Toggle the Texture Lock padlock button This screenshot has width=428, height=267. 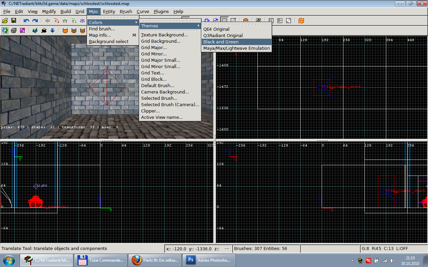point(258,21)
